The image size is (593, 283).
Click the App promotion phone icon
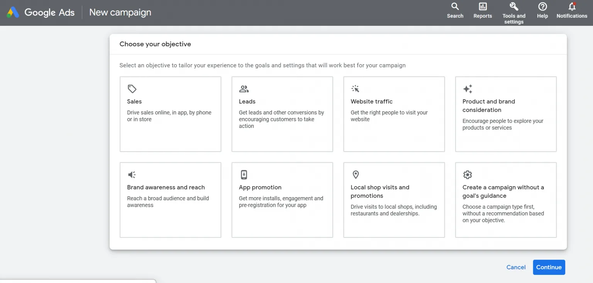244,175
